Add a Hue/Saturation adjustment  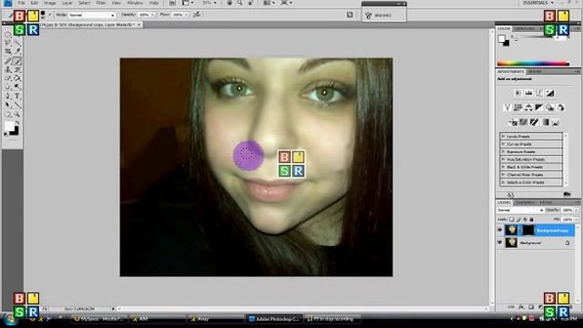[517, 108]
